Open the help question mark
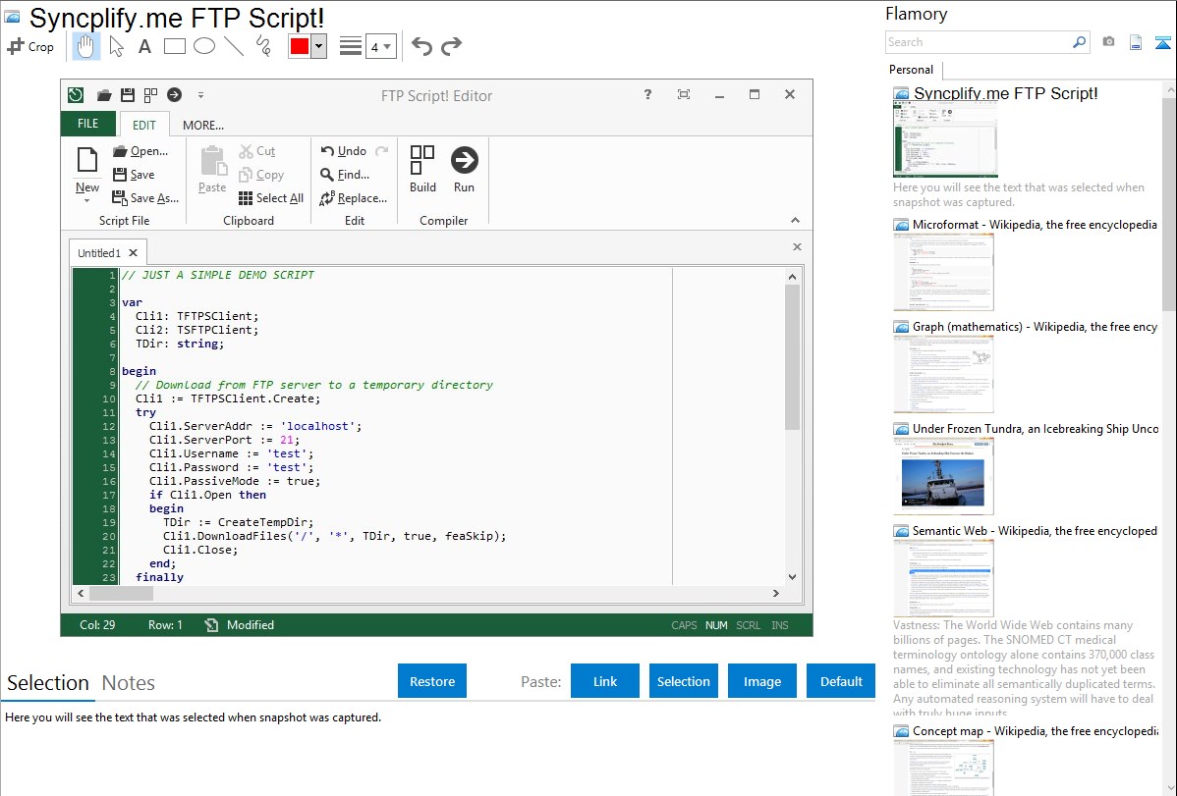Screen dimensions: 1177x796 647,94
